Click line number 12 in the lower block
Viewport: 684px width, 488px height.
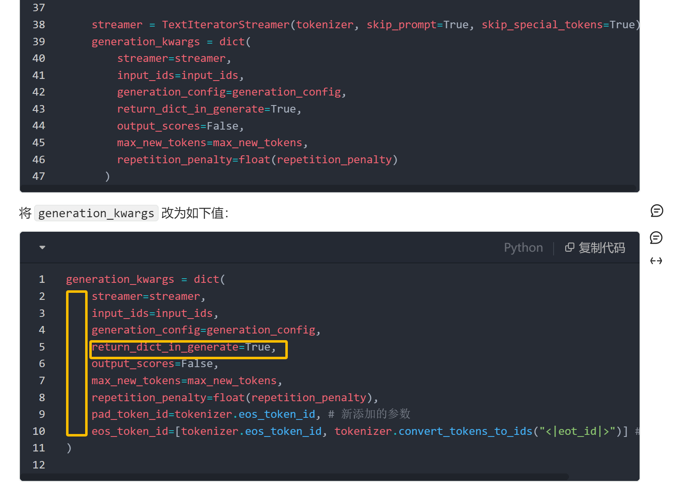coord(39,465)
